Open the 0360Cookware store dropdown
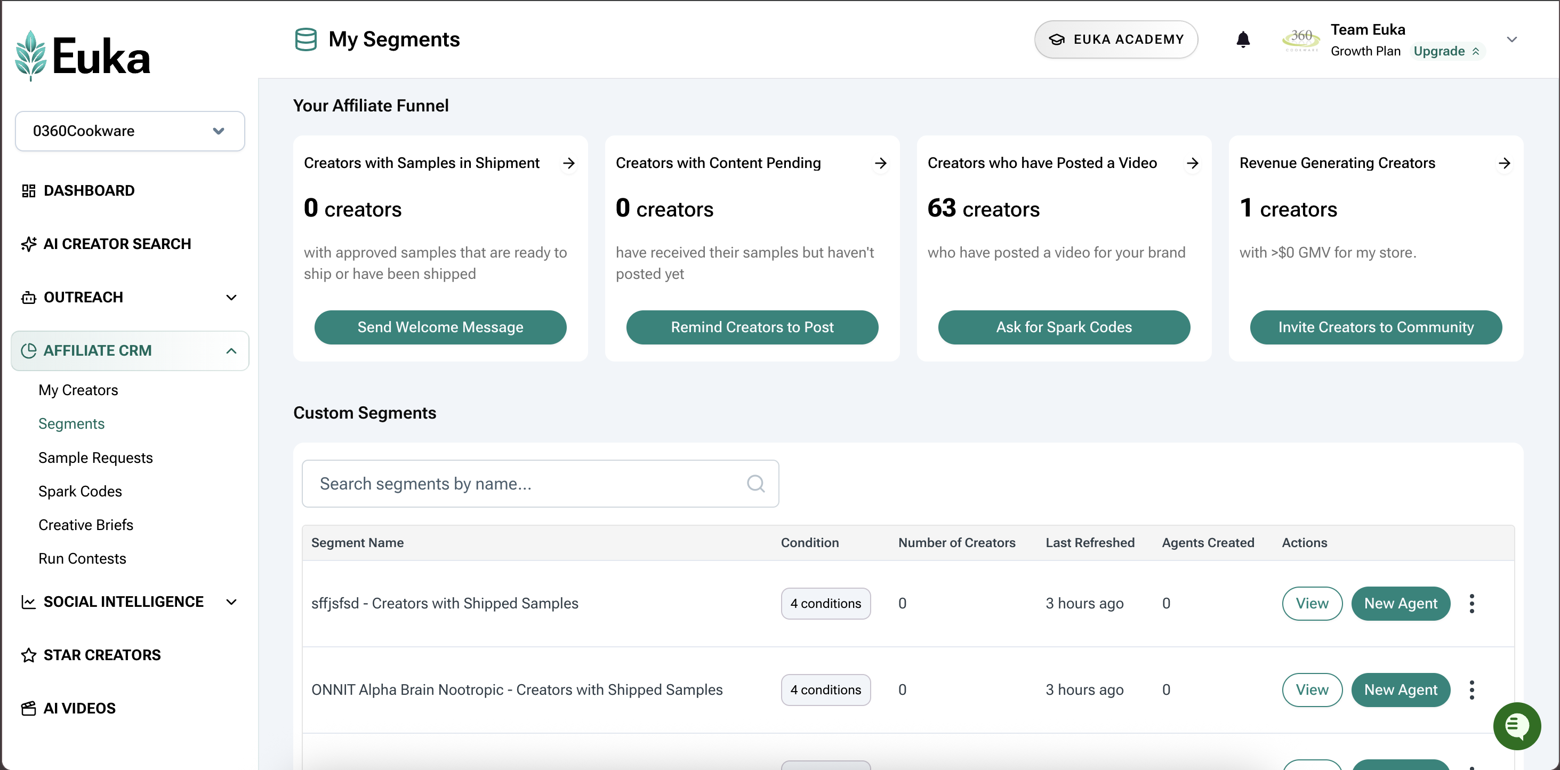Viewport: 1560px width, 770px height. 130,131
